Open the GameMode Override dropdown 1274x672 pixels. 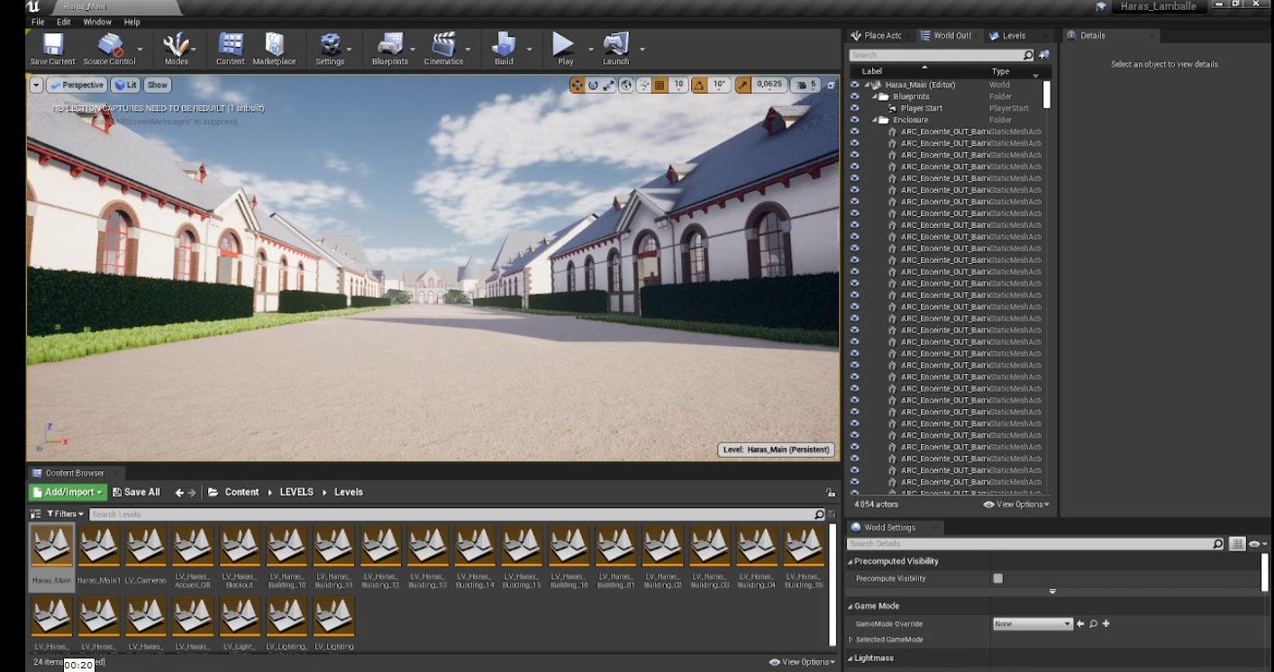coord(1033,623)
